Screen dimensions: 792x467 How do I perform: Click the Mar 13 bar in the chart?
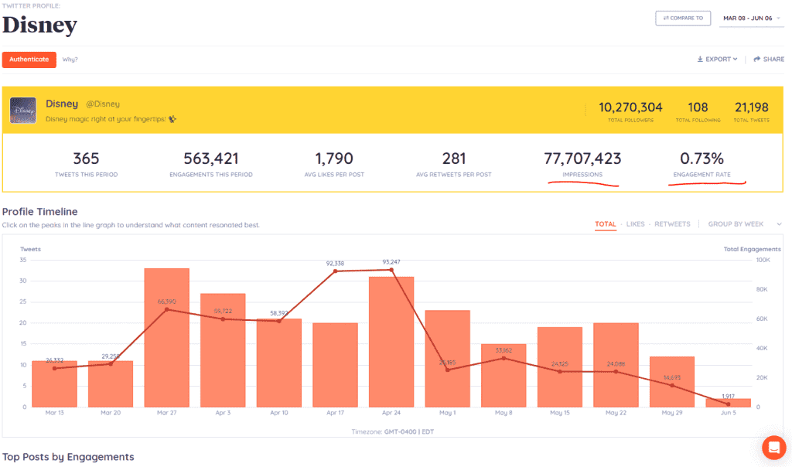pyautogui.click(x=55, y=383)
